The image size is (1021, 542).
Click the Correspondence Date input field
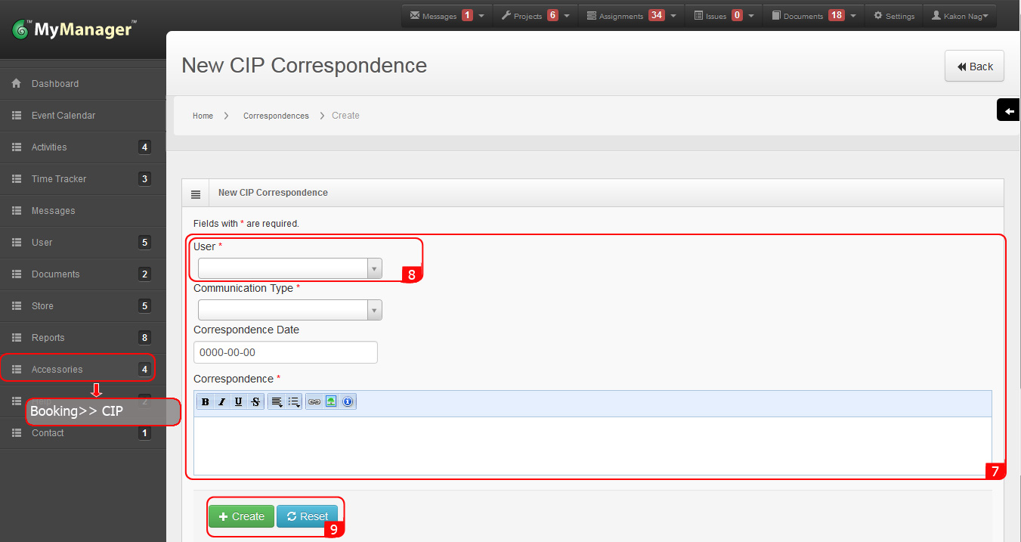tap(285, 352)
